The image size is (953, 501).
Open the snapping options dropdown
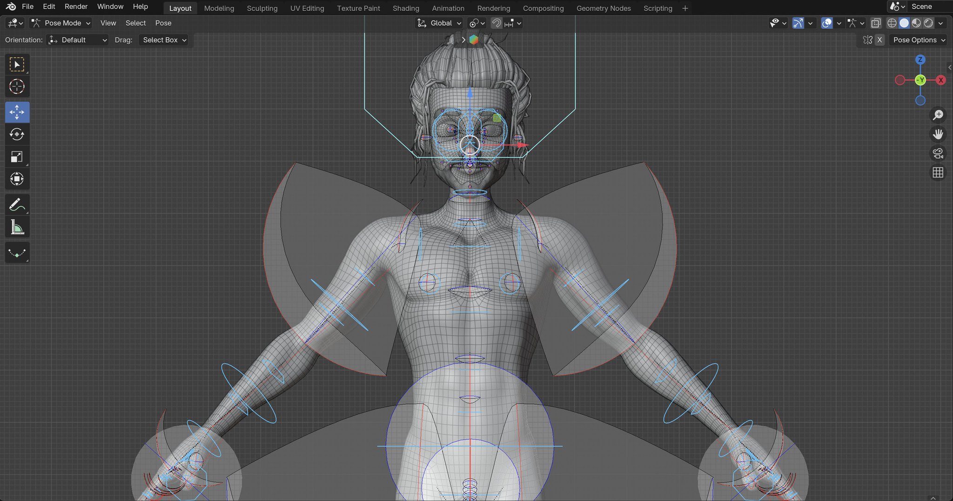(x=514, y=23)
